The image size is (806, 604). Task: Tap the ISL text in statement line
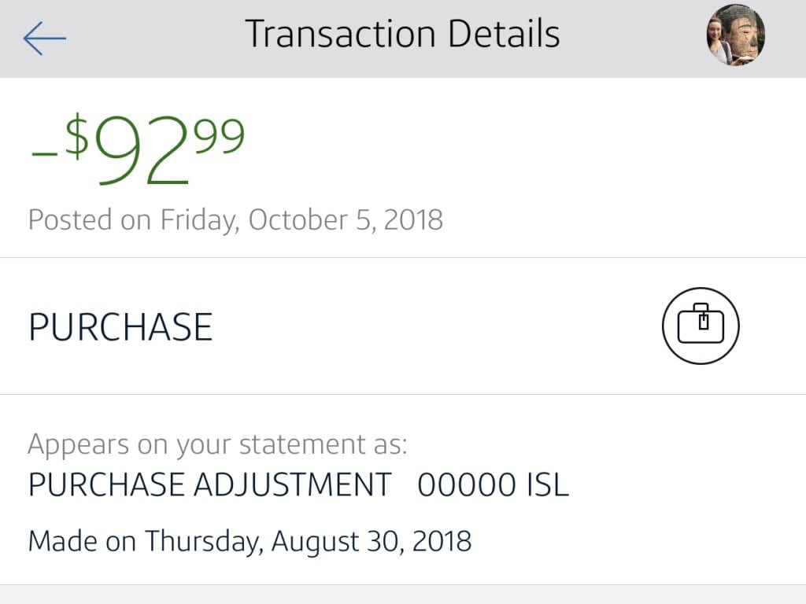[547, 485]
